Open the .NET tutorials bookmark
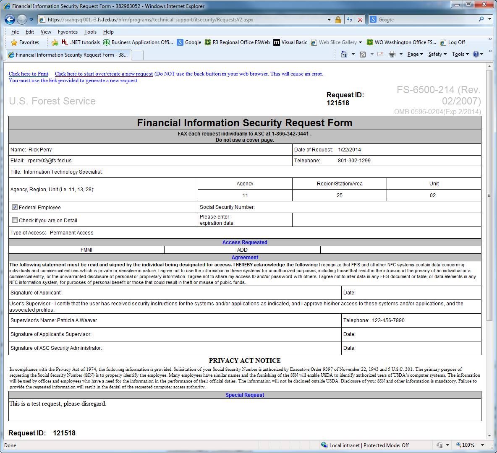Viewport: 497px width, 453px height. pyautogui.click(x=81, y=42)
